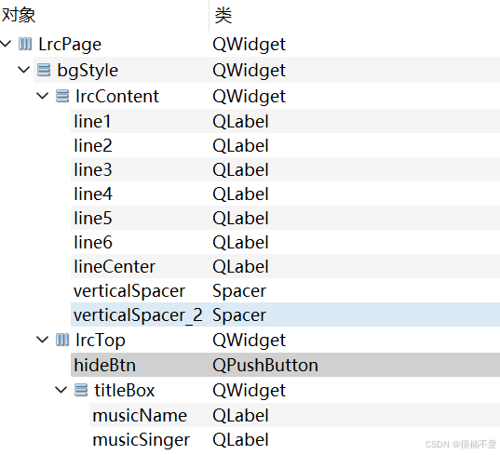Click the horizontal layout icon beside LrcPage
This screenshot has width=500, height=455.
tap(25, 44)
